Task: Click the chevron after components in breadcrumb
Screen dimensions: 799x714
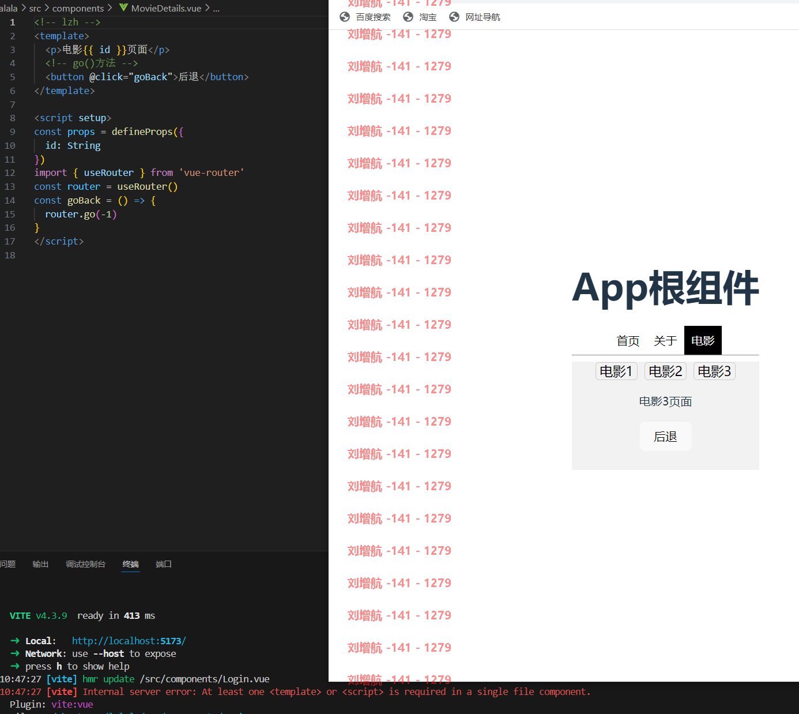Action: click(110, 8)
